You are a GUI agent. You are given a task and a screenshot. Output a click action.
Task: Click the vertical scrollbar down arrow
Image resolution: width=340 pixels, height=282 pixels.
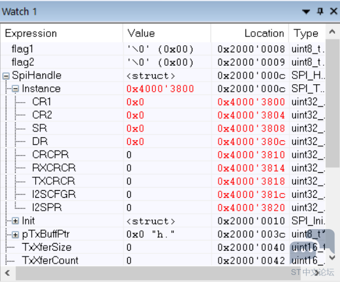click(332, 258)
